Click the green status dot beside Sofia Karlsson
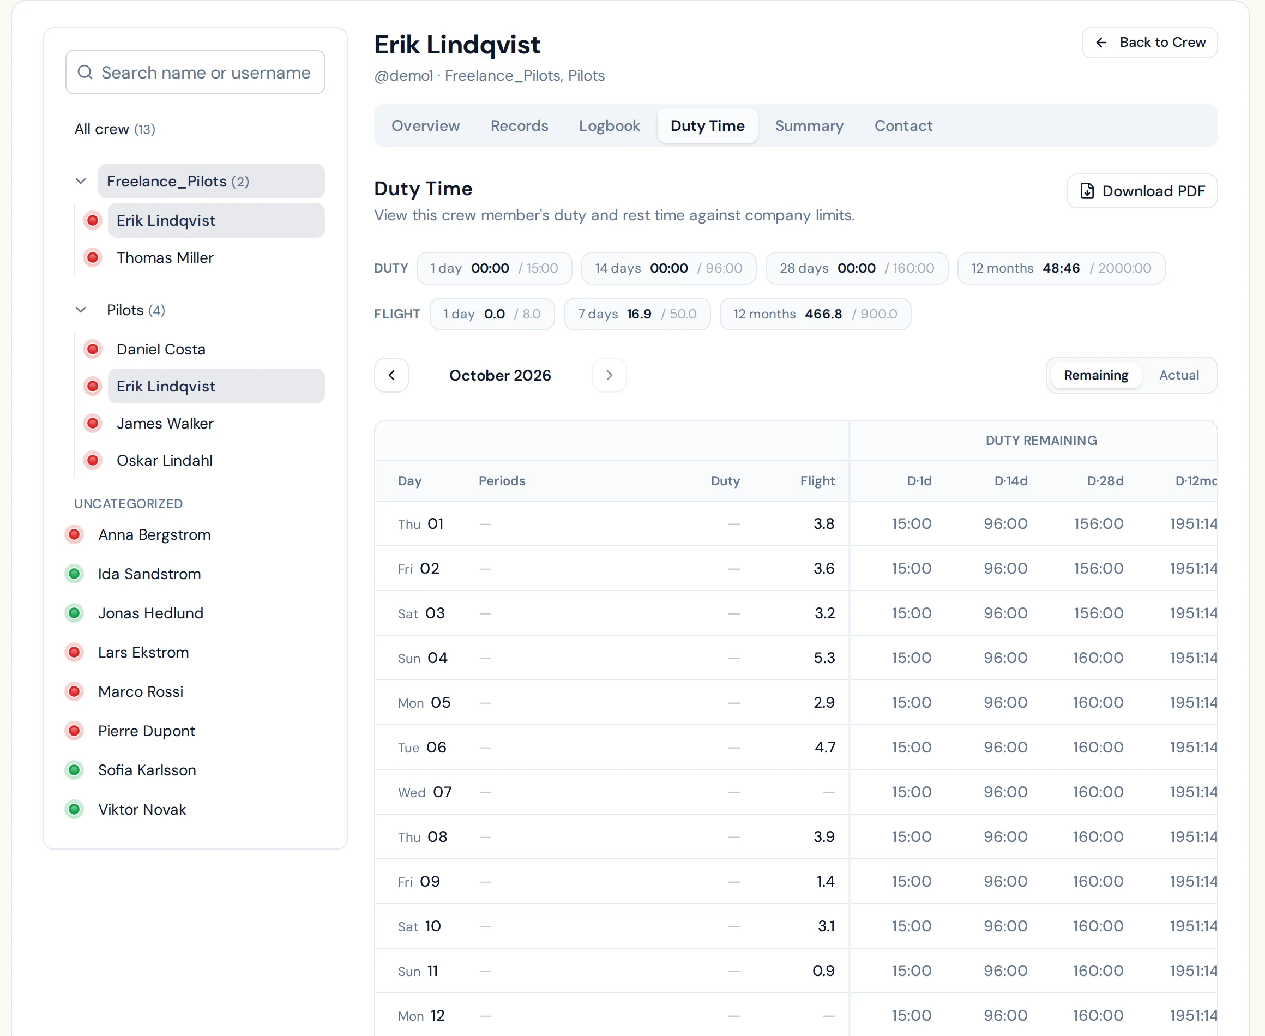The image size is (1265, 1036). coord(74,770)
